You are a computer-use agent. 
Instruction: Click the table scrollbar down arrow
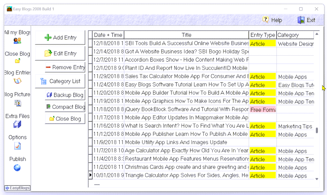click(x=317, y=179)
